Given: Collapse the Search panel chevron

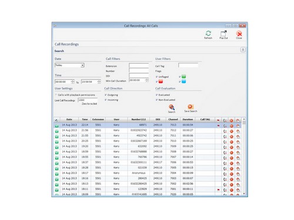Looking at the screenshot, I should [x=243, y=50].
